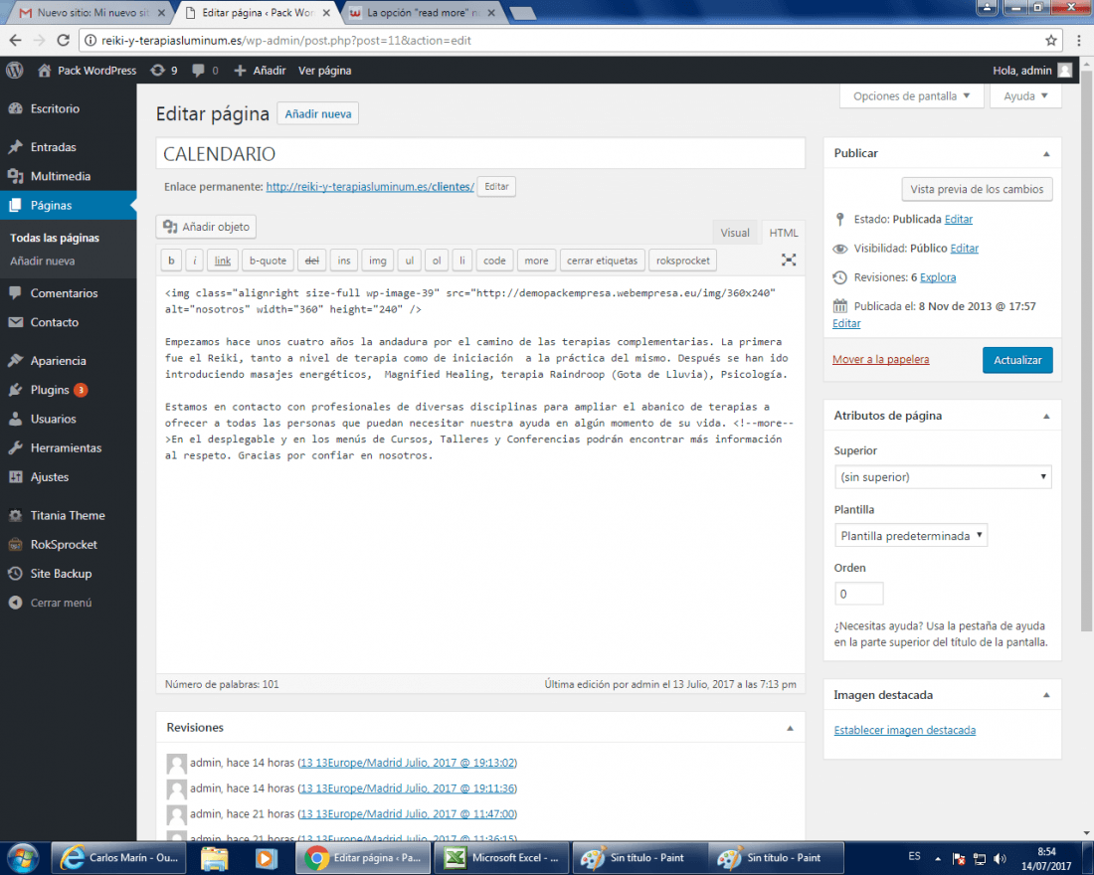
Task: Switch to Nuevo sitio Gmail browser tab
Action: click(x=92, y=13)
